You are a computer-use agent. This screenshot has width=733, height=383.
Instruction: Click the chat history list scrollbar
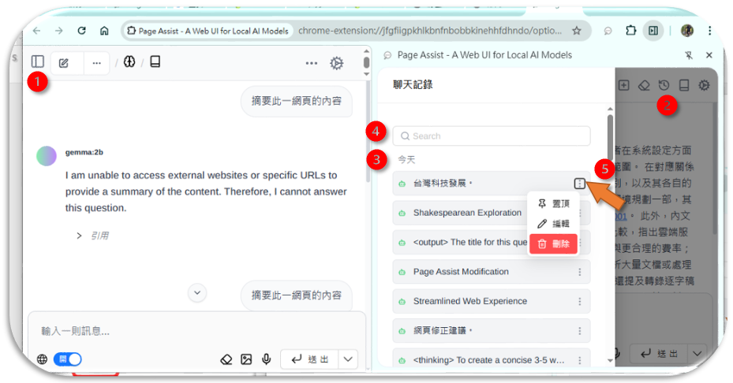click(x=611, y=138)
